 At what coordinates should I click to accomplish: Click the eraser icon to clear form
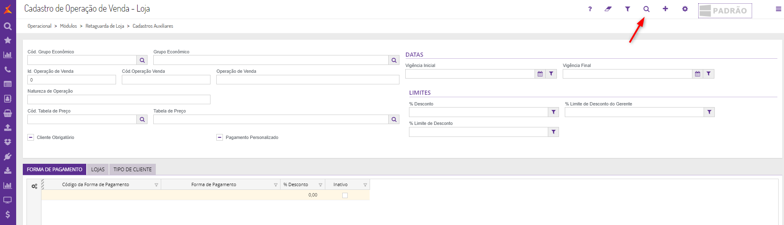pyautogui.click(x=608, y=9)
